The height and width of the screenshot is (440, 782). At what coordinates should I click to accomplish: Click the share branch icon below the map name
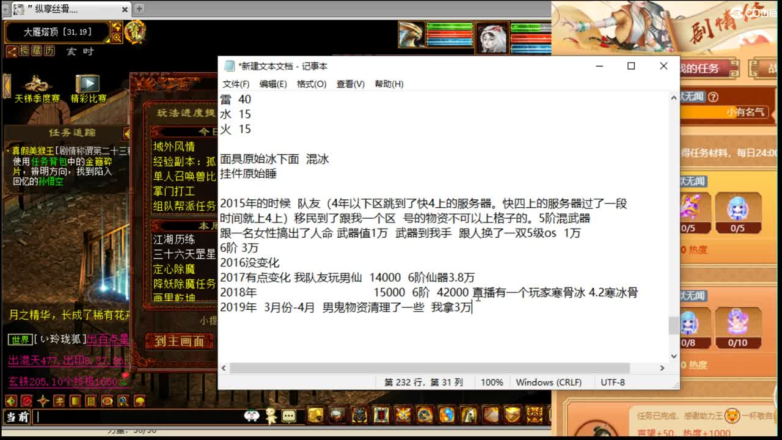coord(11,51)
